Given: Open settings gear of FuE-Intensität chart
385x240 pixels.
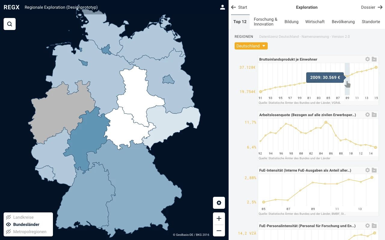Looking at the screenshot, I should (x=367, y=170).
